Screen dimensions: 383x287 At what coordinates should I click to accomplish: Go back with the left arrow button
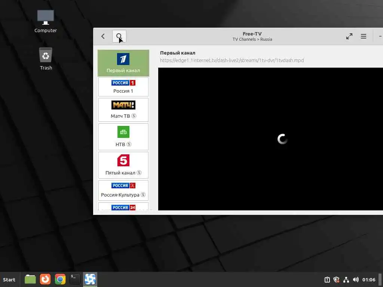pyautogui.click(x=103, y=36)
